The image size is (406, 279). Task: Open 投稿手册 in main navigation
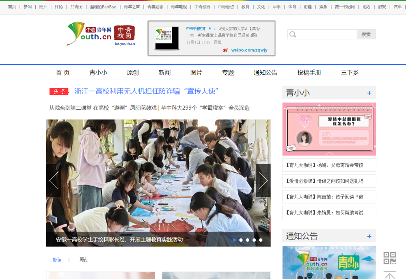click(x=309, y=72)
